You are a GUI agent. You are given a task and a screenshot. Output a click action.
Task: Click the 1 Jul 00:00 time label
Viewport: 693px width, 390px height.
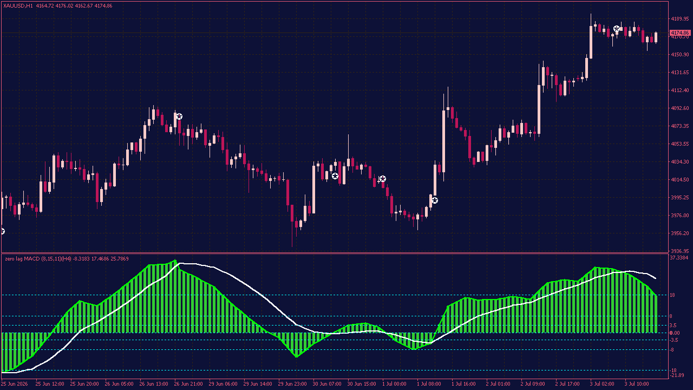pos(394,384)
